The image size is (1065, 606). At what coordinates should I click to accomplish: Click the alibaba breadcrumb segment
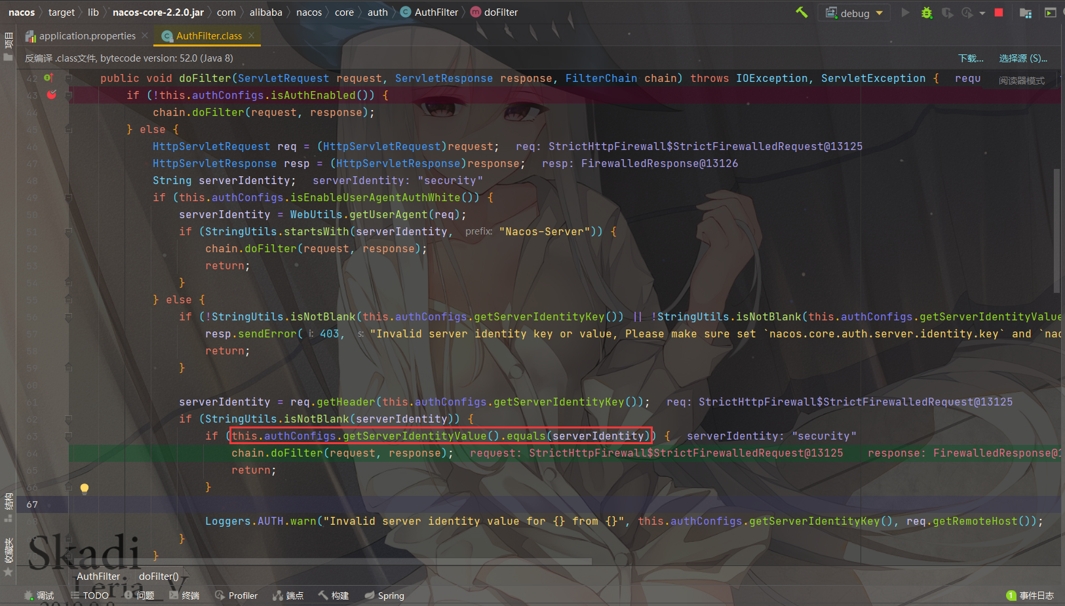pyautogui.click(x=266, y=12)
